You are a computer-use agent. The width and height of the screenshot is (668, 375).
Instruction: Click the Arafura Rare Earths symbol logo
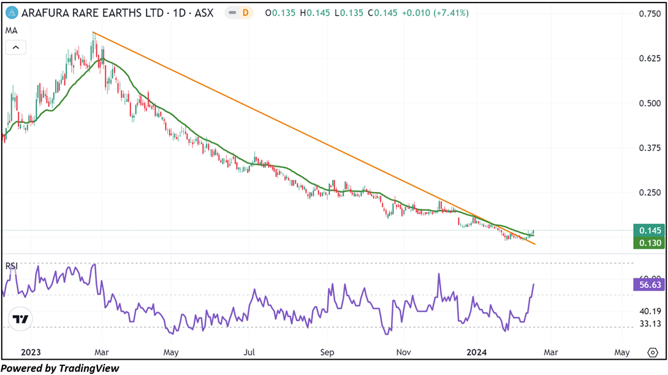pyautogui.click(x=12, y=13)
